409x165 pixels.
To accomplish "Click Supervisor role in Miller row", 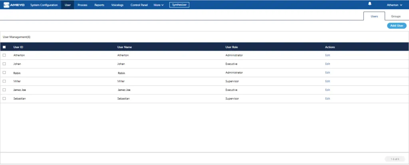I will pyautogui.click(x=232, y=81).
